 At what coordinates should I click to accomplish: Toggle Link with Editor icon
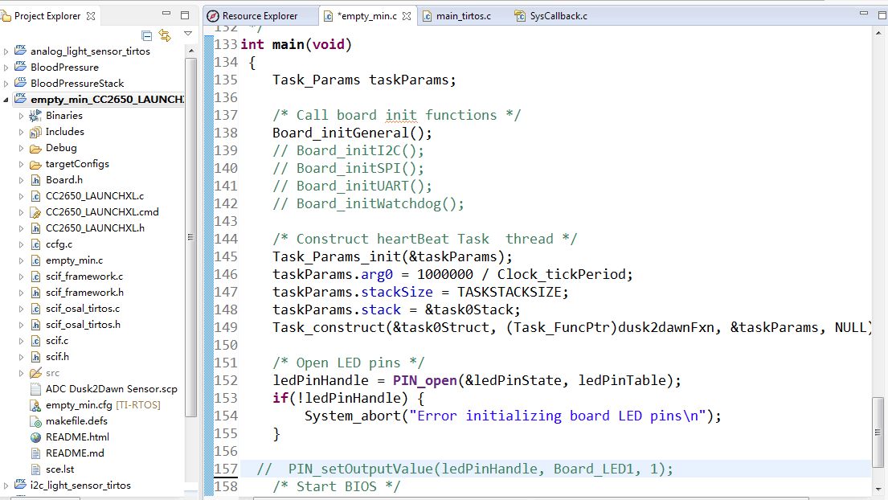tap(165, 35)
